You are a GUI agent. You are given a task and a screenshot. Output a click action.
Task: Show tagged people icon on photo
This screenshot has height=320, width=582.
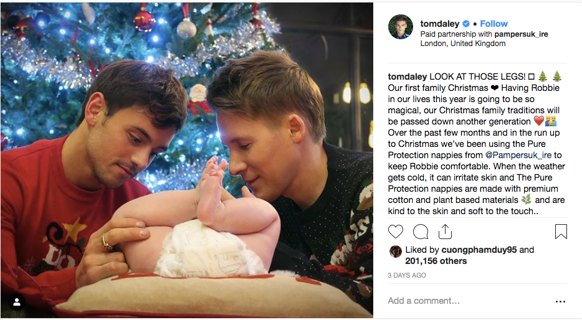[17, 302]
